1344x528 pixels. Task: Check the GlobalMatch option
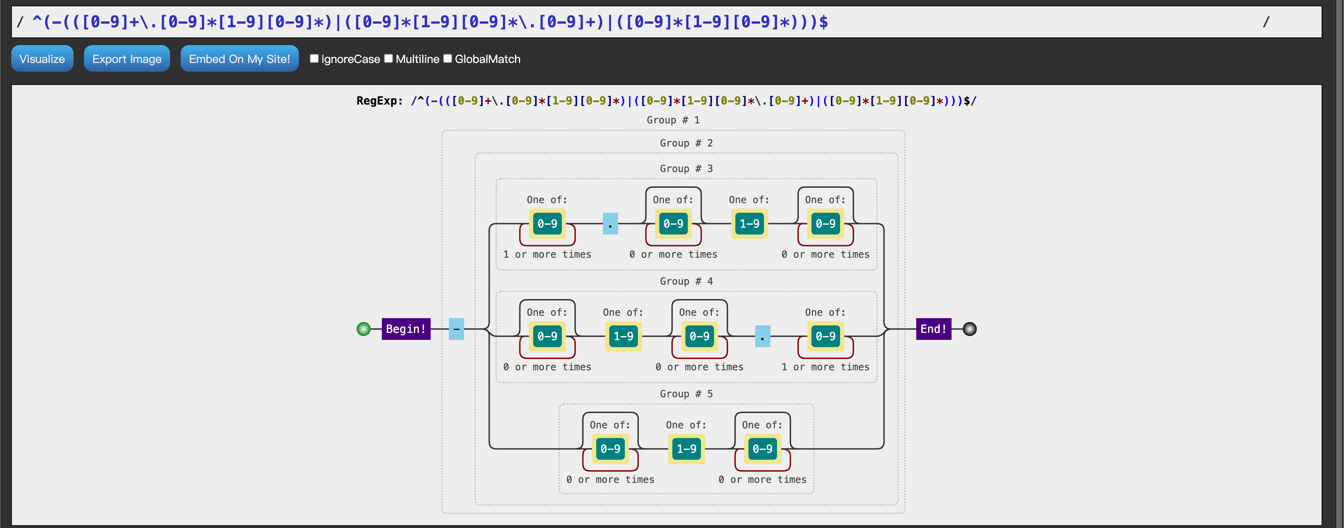pos(448,58)
